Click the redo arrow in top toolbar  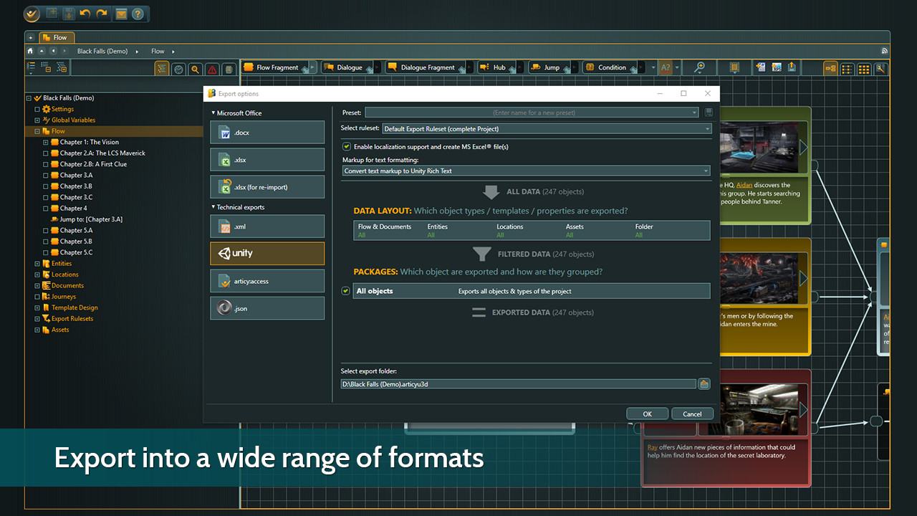point(102,14)
